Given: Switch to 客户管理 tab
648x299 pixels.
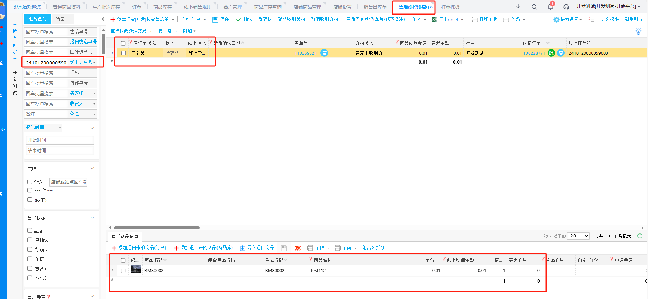Looking at the screenshot, I should point(233,7).
